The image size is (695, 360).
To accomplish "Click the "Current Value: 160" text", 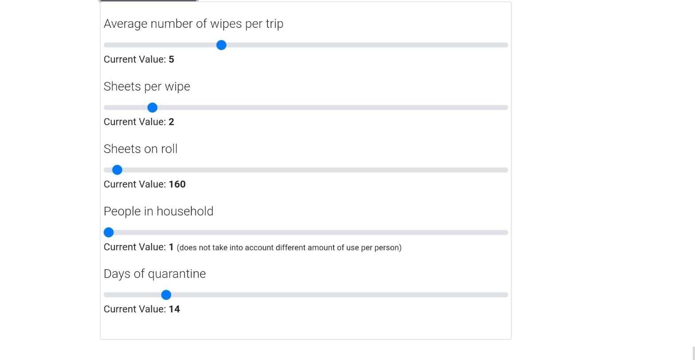I will [144, 184].
